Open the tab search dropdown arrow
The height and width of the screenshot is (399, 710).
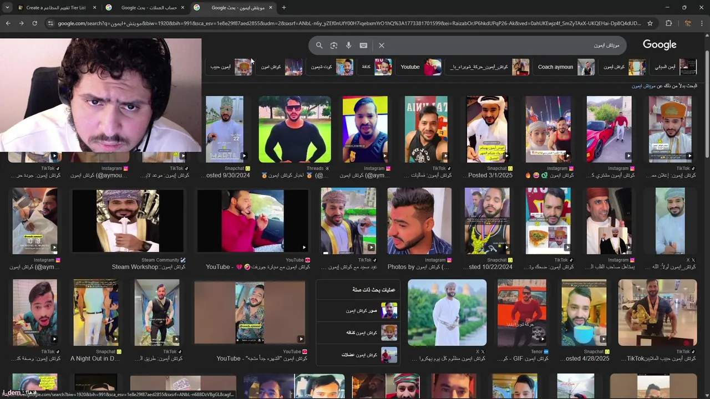[x=7, y=8]
